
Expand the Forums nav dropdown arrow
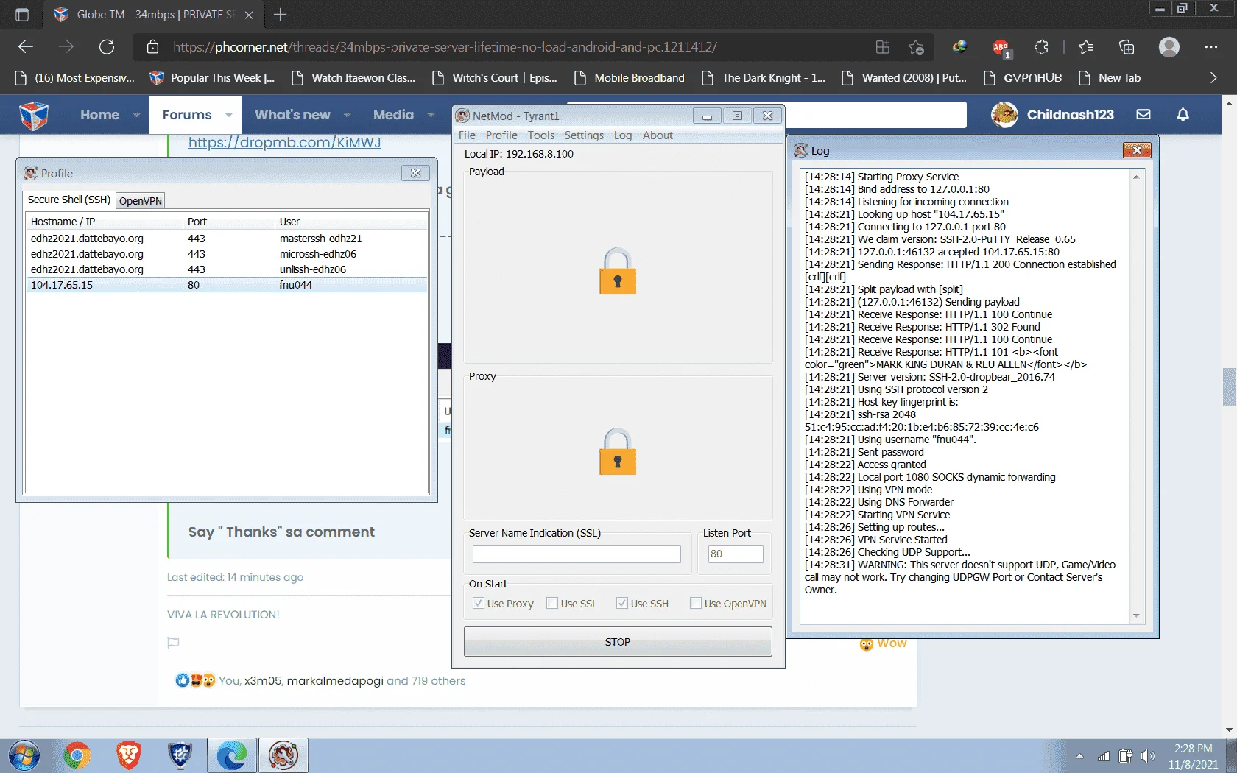coord(228,115)
